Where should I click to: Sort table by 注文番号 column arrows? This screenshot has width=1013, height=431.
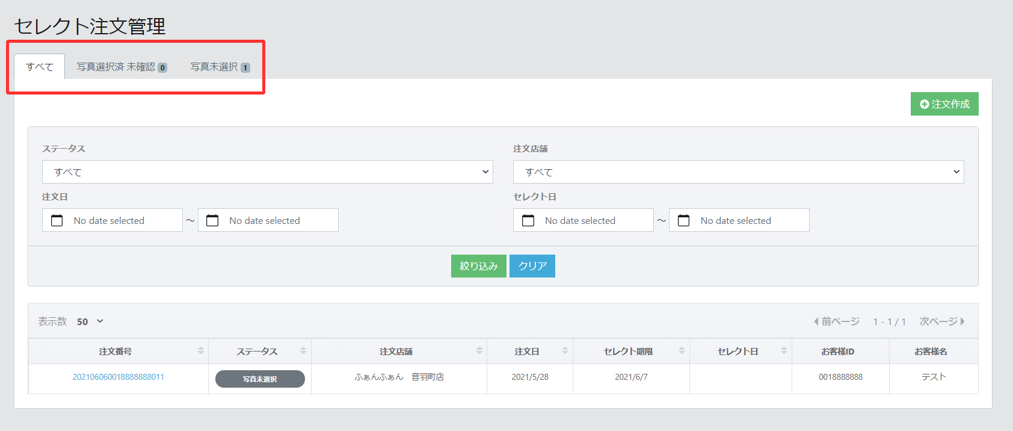click(x=201, y=351)
